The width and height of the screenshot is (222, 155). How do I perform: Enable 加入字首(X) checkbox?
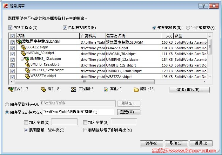tap(26, 122)
